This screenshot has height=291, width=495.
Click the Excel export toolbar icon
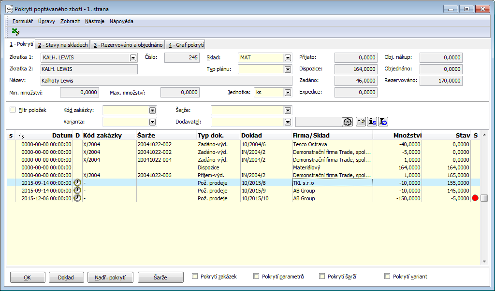[15, 32]
